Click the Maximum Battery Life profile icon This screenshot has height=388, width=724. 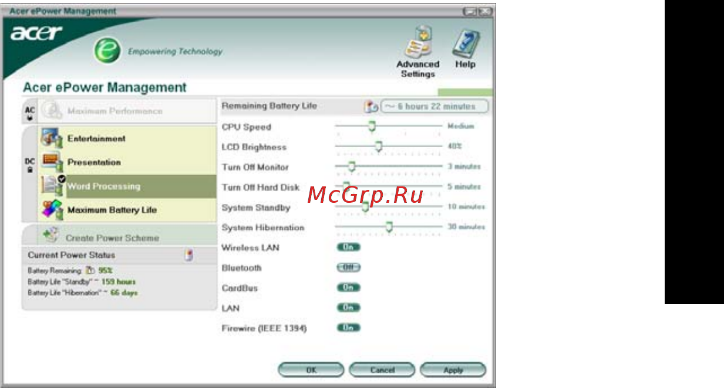click(52, 210)
